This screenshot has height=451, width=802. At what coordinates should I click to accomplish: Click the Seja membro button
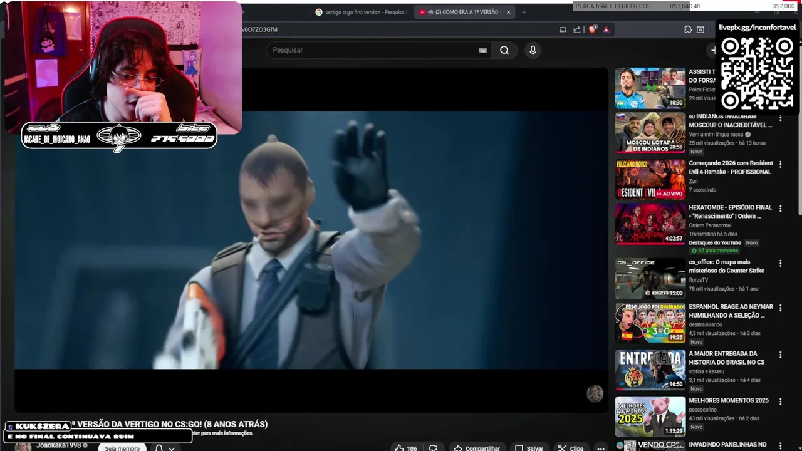pos(122,448)
